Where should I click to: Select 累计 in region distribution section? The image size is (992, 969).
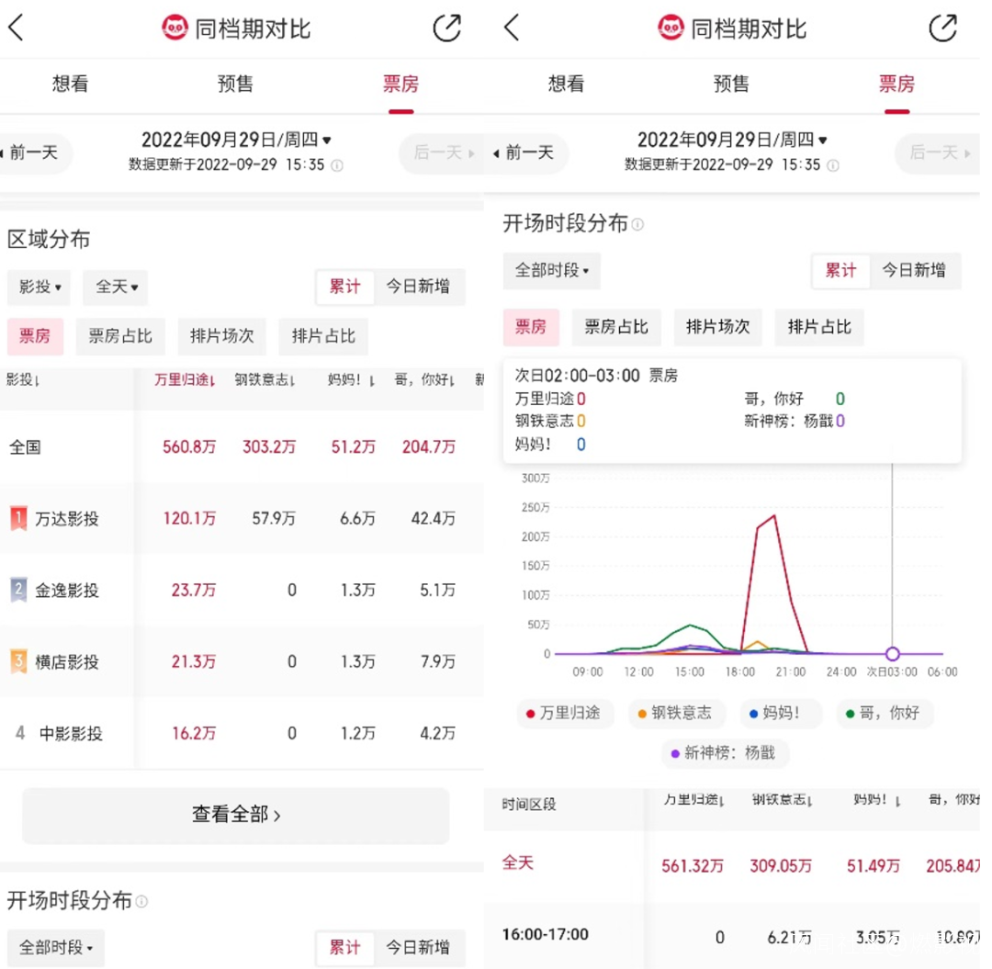coord(345,287)
